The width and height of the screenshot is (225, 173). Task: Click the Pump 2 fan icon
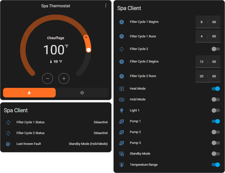click(121, 132)
